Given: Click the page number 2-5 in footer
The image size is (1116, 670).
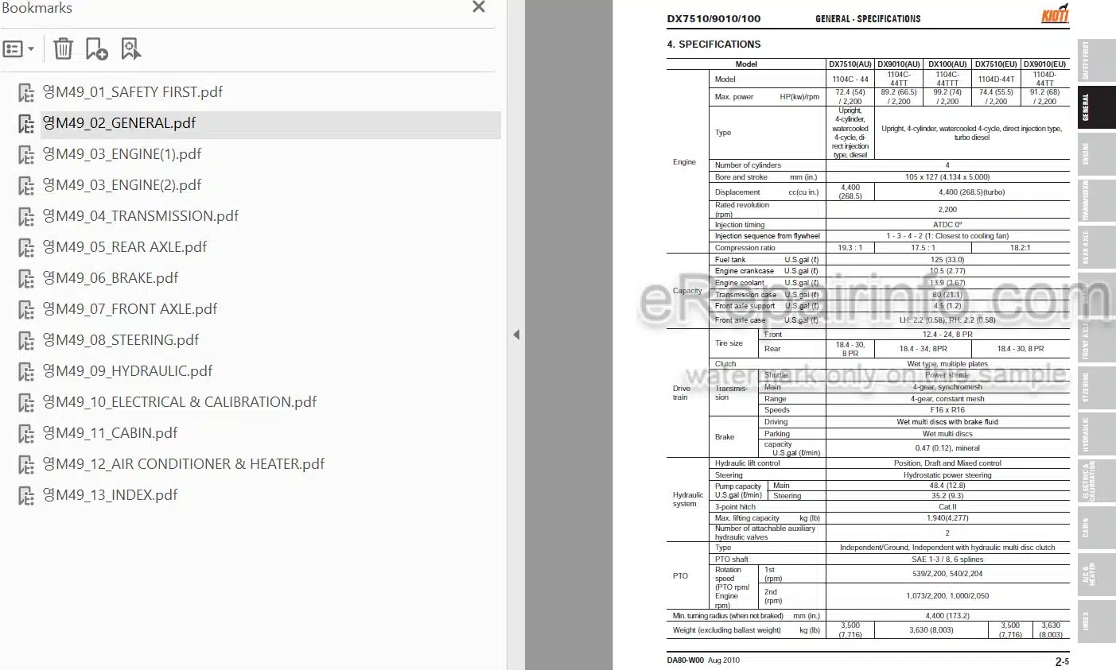Looking at the screenshot, I should point(1062,661).
